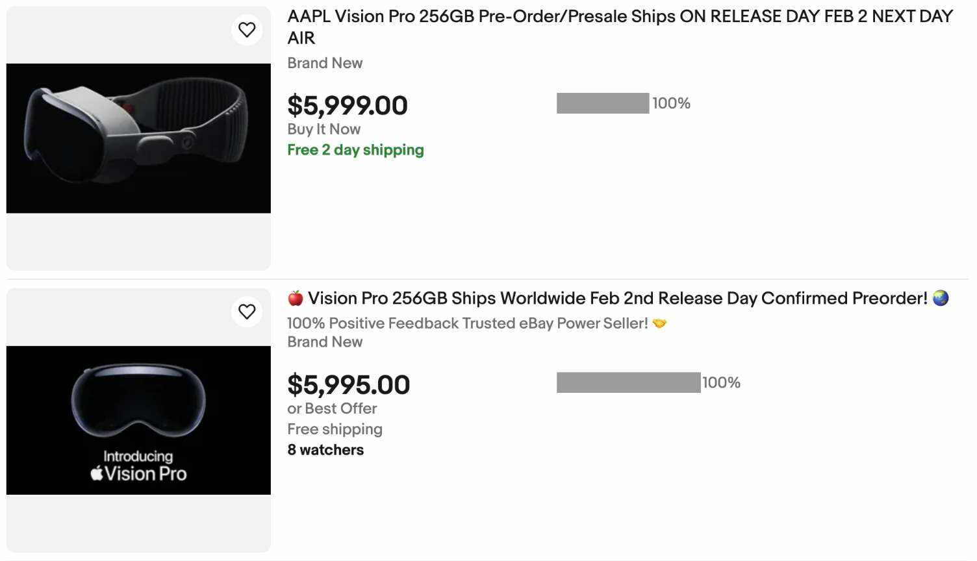Click the $5,995.00 price
The width and height of the screenshot is (977, 561).
349,385
